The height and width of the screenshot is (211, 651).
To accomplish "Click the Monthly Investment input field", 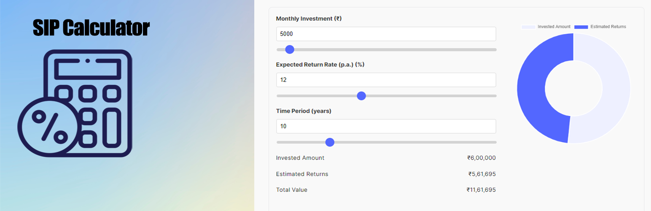I will [x=386, y=34].
